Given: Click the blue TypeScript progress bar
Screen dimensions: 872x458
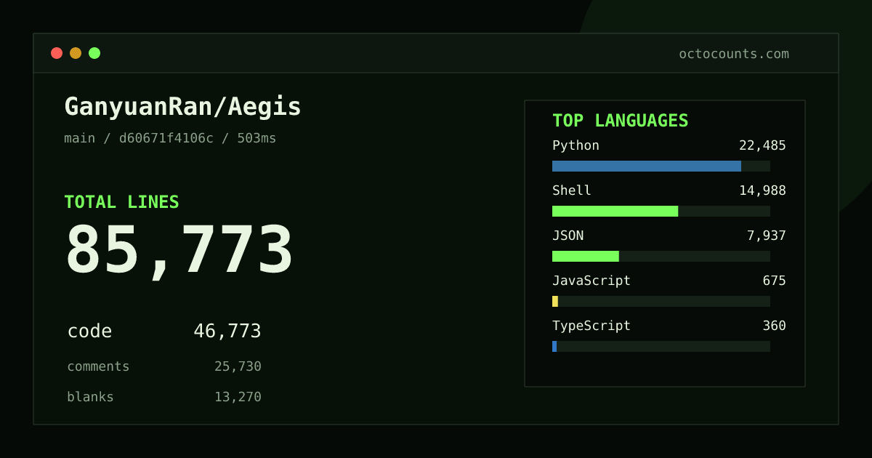Looking at the screenshot, I should pyautogui.click(x=554, y=346).
